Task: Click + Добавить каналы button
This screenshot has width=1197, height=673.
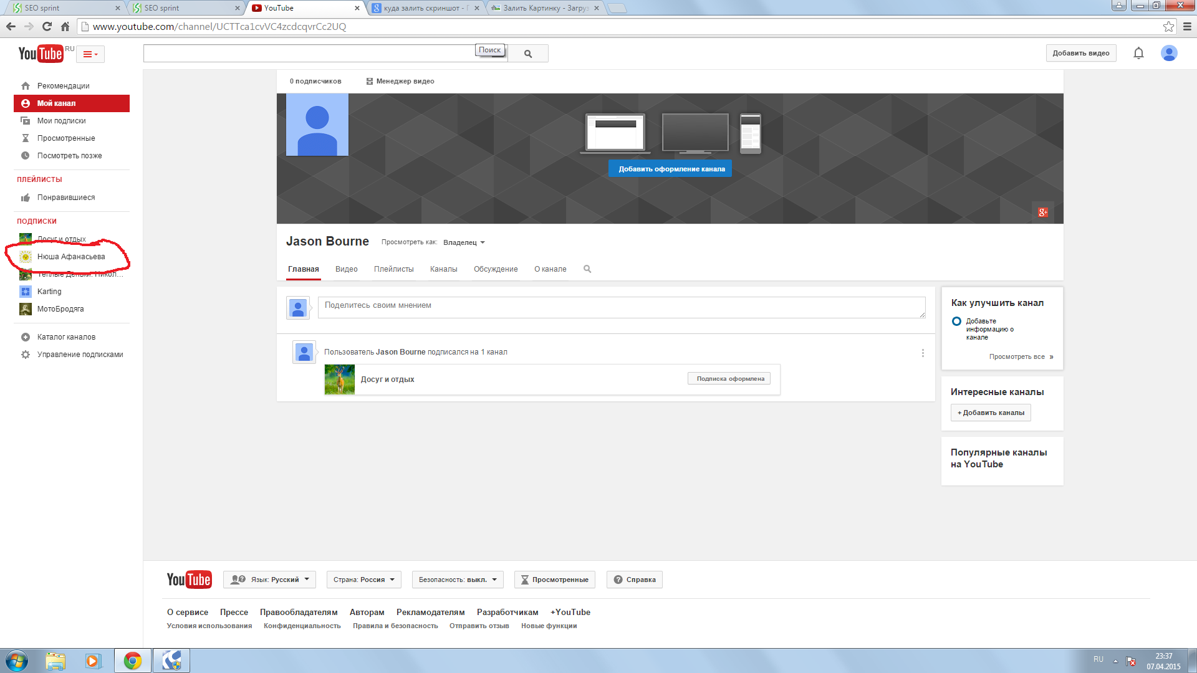Action: (x=991, y=413)
